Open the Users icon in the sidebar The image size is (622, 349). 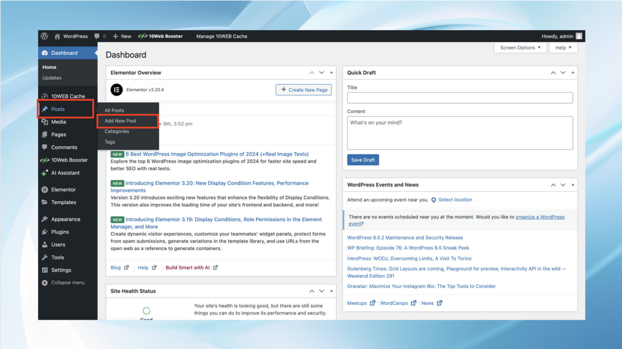coord(45,244)
